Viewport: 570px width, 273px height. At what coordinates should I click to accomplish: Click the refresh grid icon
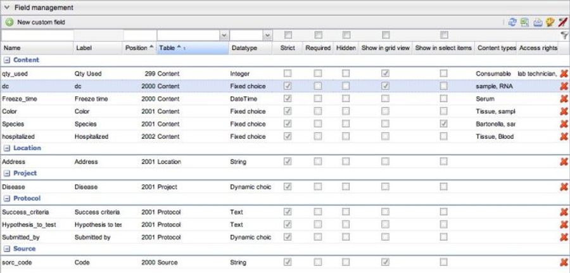click(512, 22)
